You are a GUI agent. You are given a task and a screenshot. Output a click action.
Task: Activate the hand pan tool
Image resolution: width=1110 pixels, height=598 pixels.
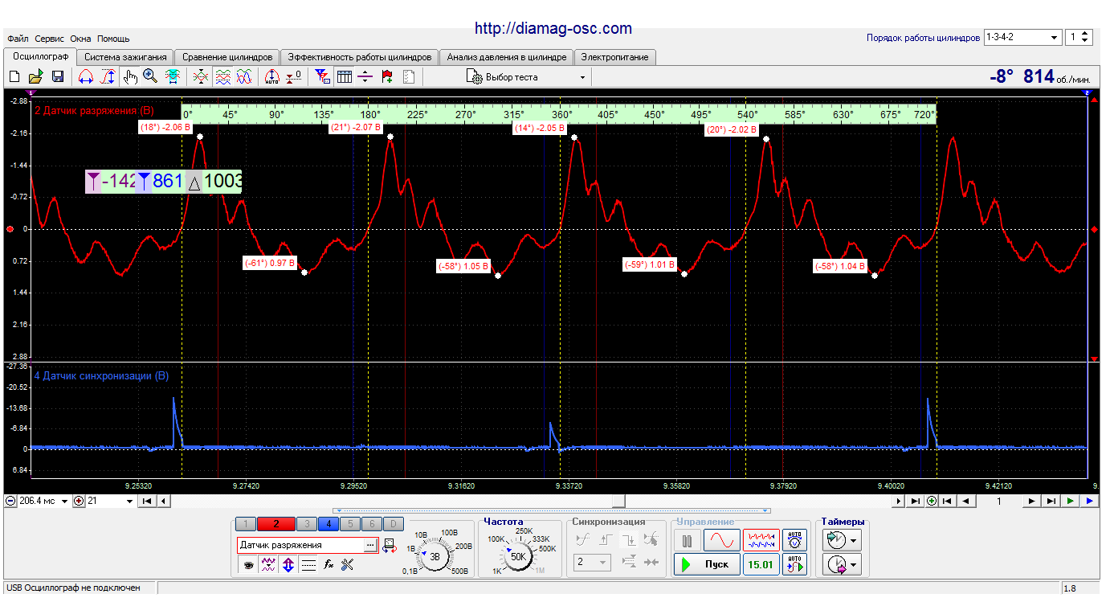click(x=130, y=77)
